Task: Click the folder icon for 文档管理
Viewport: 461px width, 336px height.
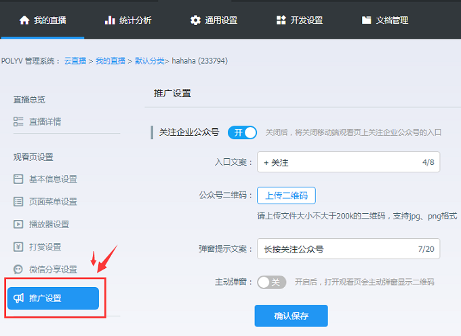Action: click(x=366, y=20)
